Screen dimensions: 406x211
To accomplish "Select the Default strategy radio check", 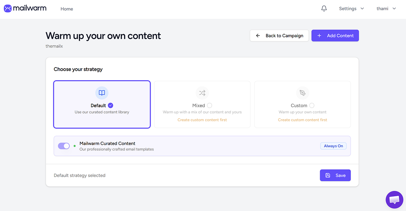I will (110, 105).
